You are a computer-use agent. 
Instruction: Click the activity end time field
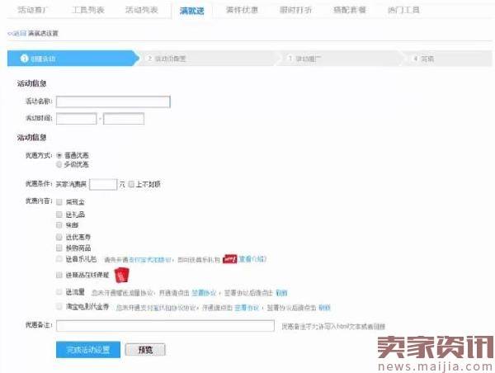coord(124,119)
